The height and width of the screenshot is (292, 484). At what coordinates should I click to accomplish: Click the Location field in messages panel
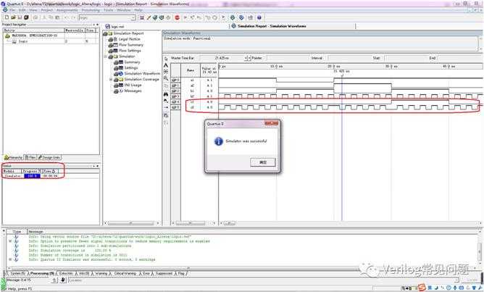[x=262, y=280]
